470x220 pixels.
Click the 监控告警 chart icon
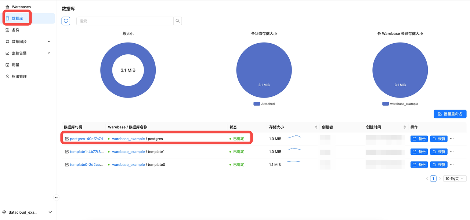[7, 53]
